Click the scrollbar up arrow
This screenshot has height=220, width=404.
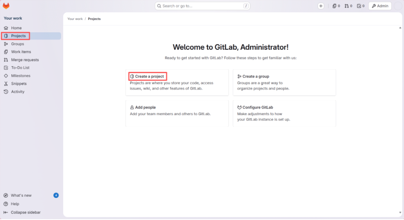(x=400, y=28)
